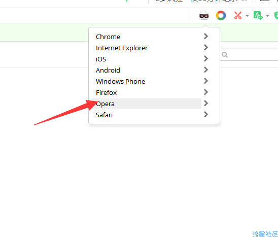
Task: Click the search magnifier icon
Action: 225,55
